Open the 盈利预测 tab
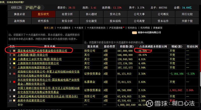The width and height of the screenshot is (201, 110). (x=19, y=21)
